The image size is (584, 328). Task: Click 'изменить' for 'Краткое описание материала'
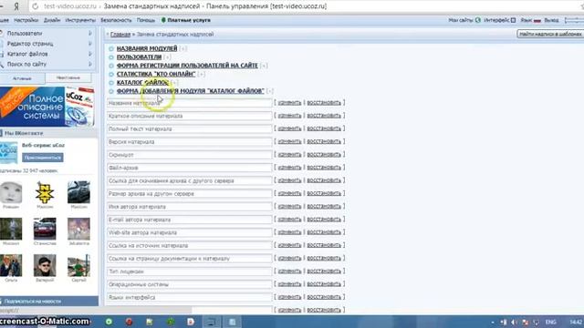289,116
